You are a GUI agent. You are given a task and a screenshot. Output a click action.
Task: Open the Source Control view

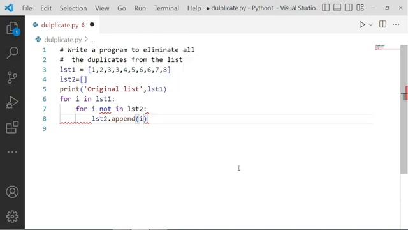12,77
